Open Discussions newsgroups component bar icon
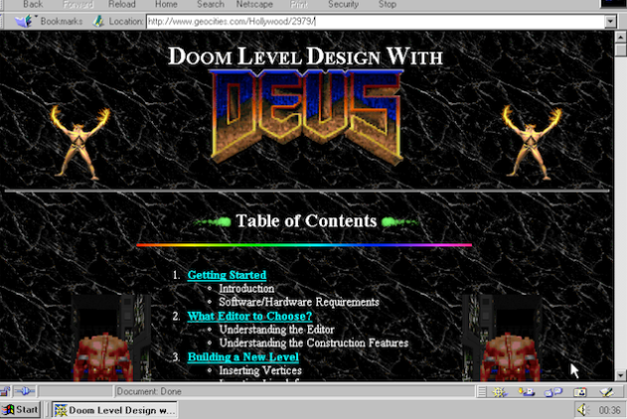Viewport: 627px width, 419px height. click(x=553, y=392)
